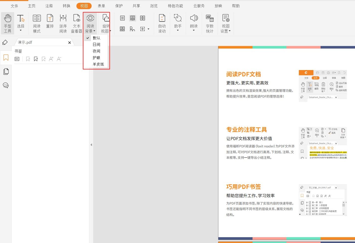The width and height of the screenshot is (355, 243).
Task: Switch to the 主页 (Home) tab
Action: (32, 6)
